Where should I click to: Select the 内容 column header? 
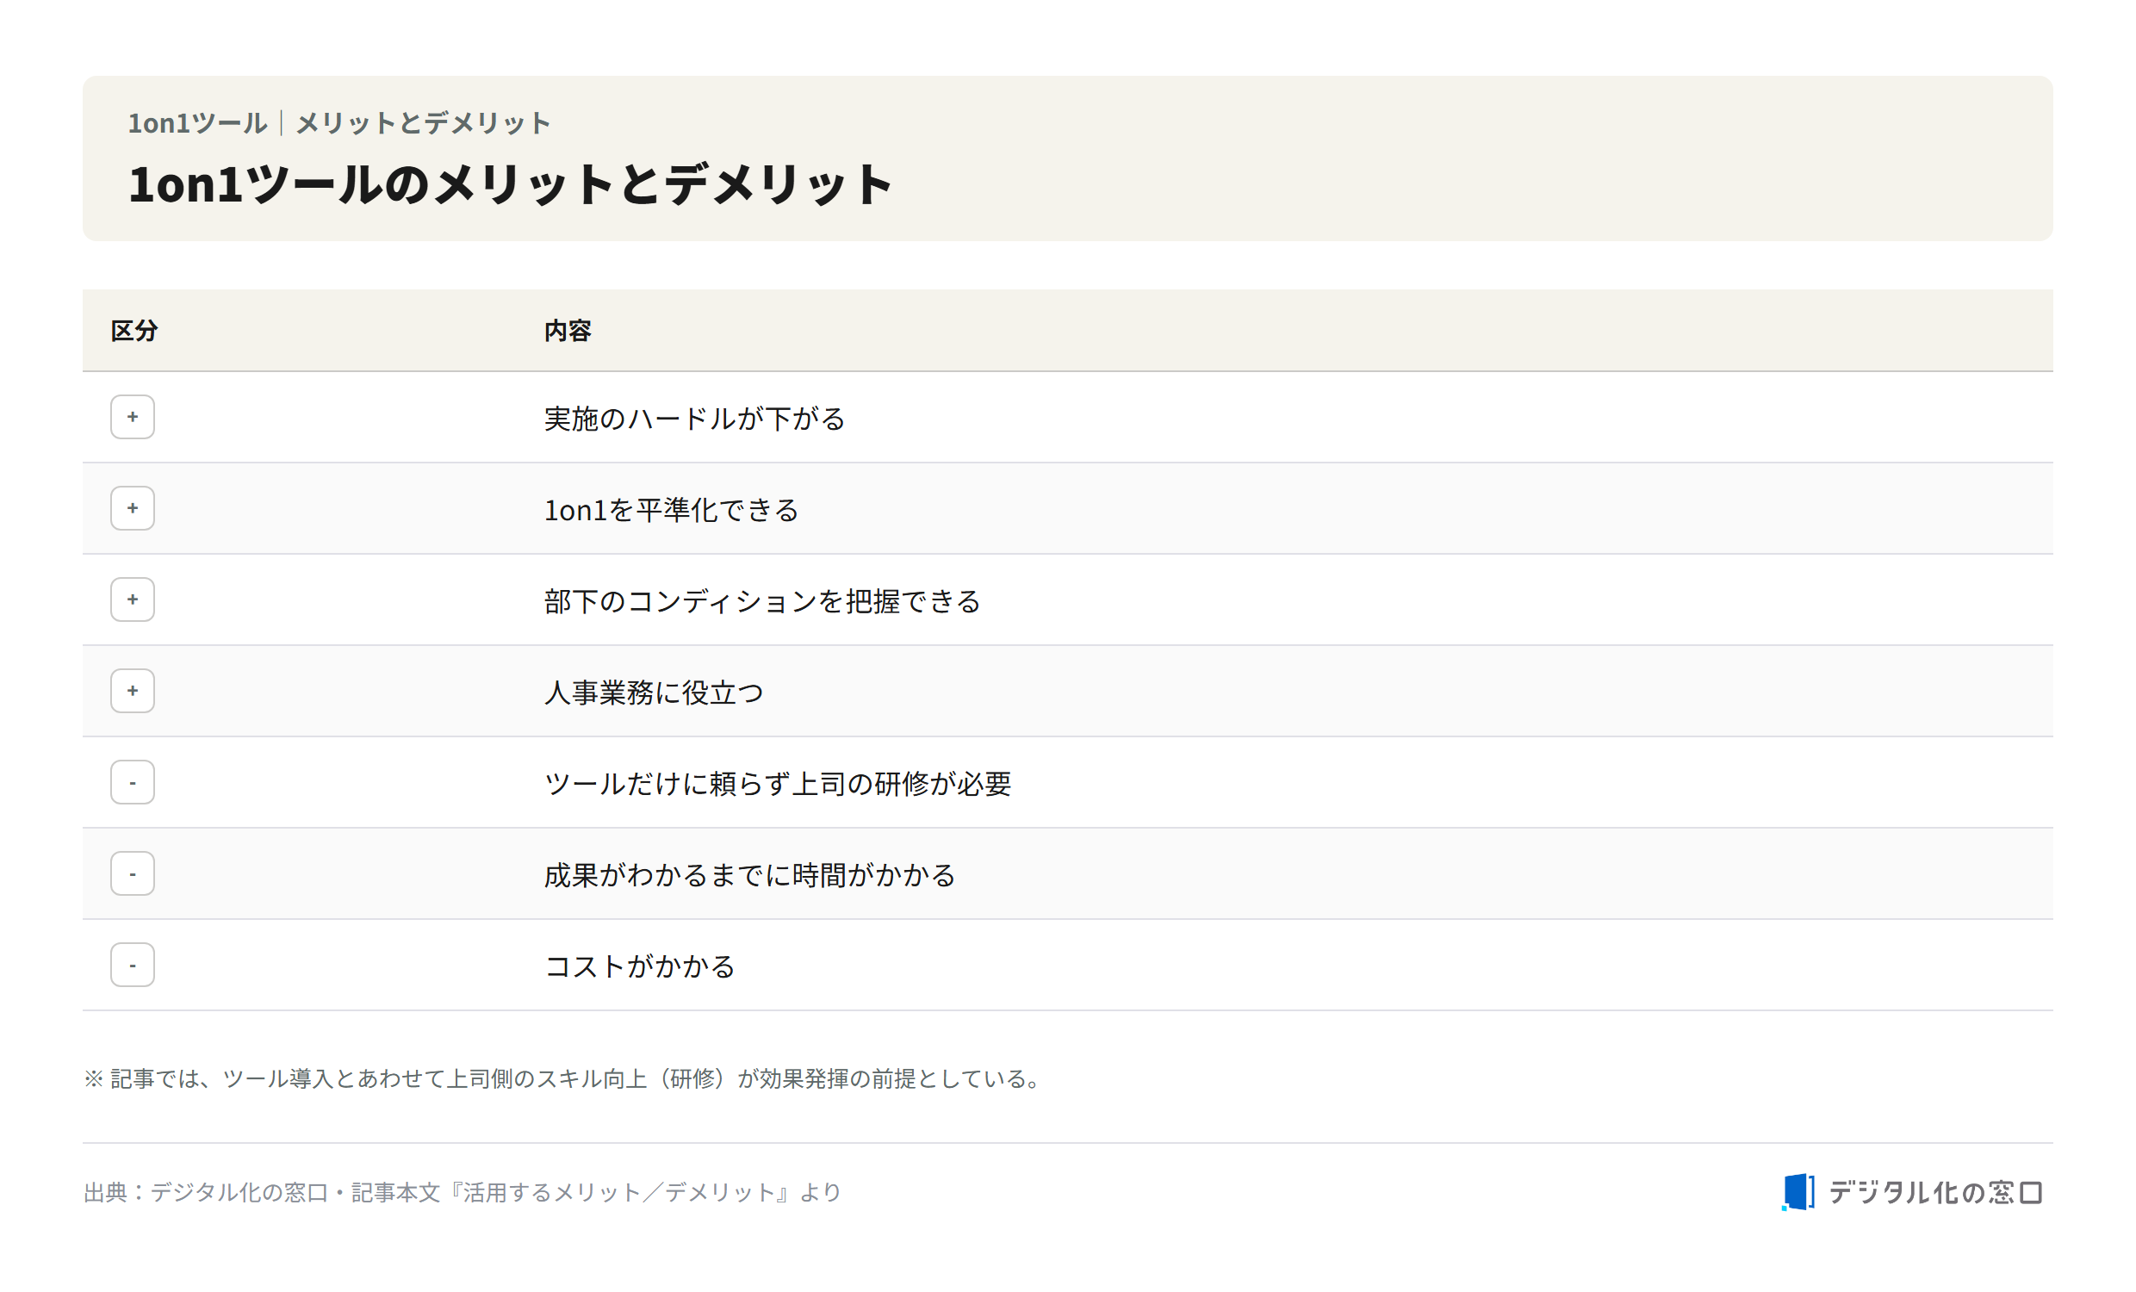click(568, 331)
